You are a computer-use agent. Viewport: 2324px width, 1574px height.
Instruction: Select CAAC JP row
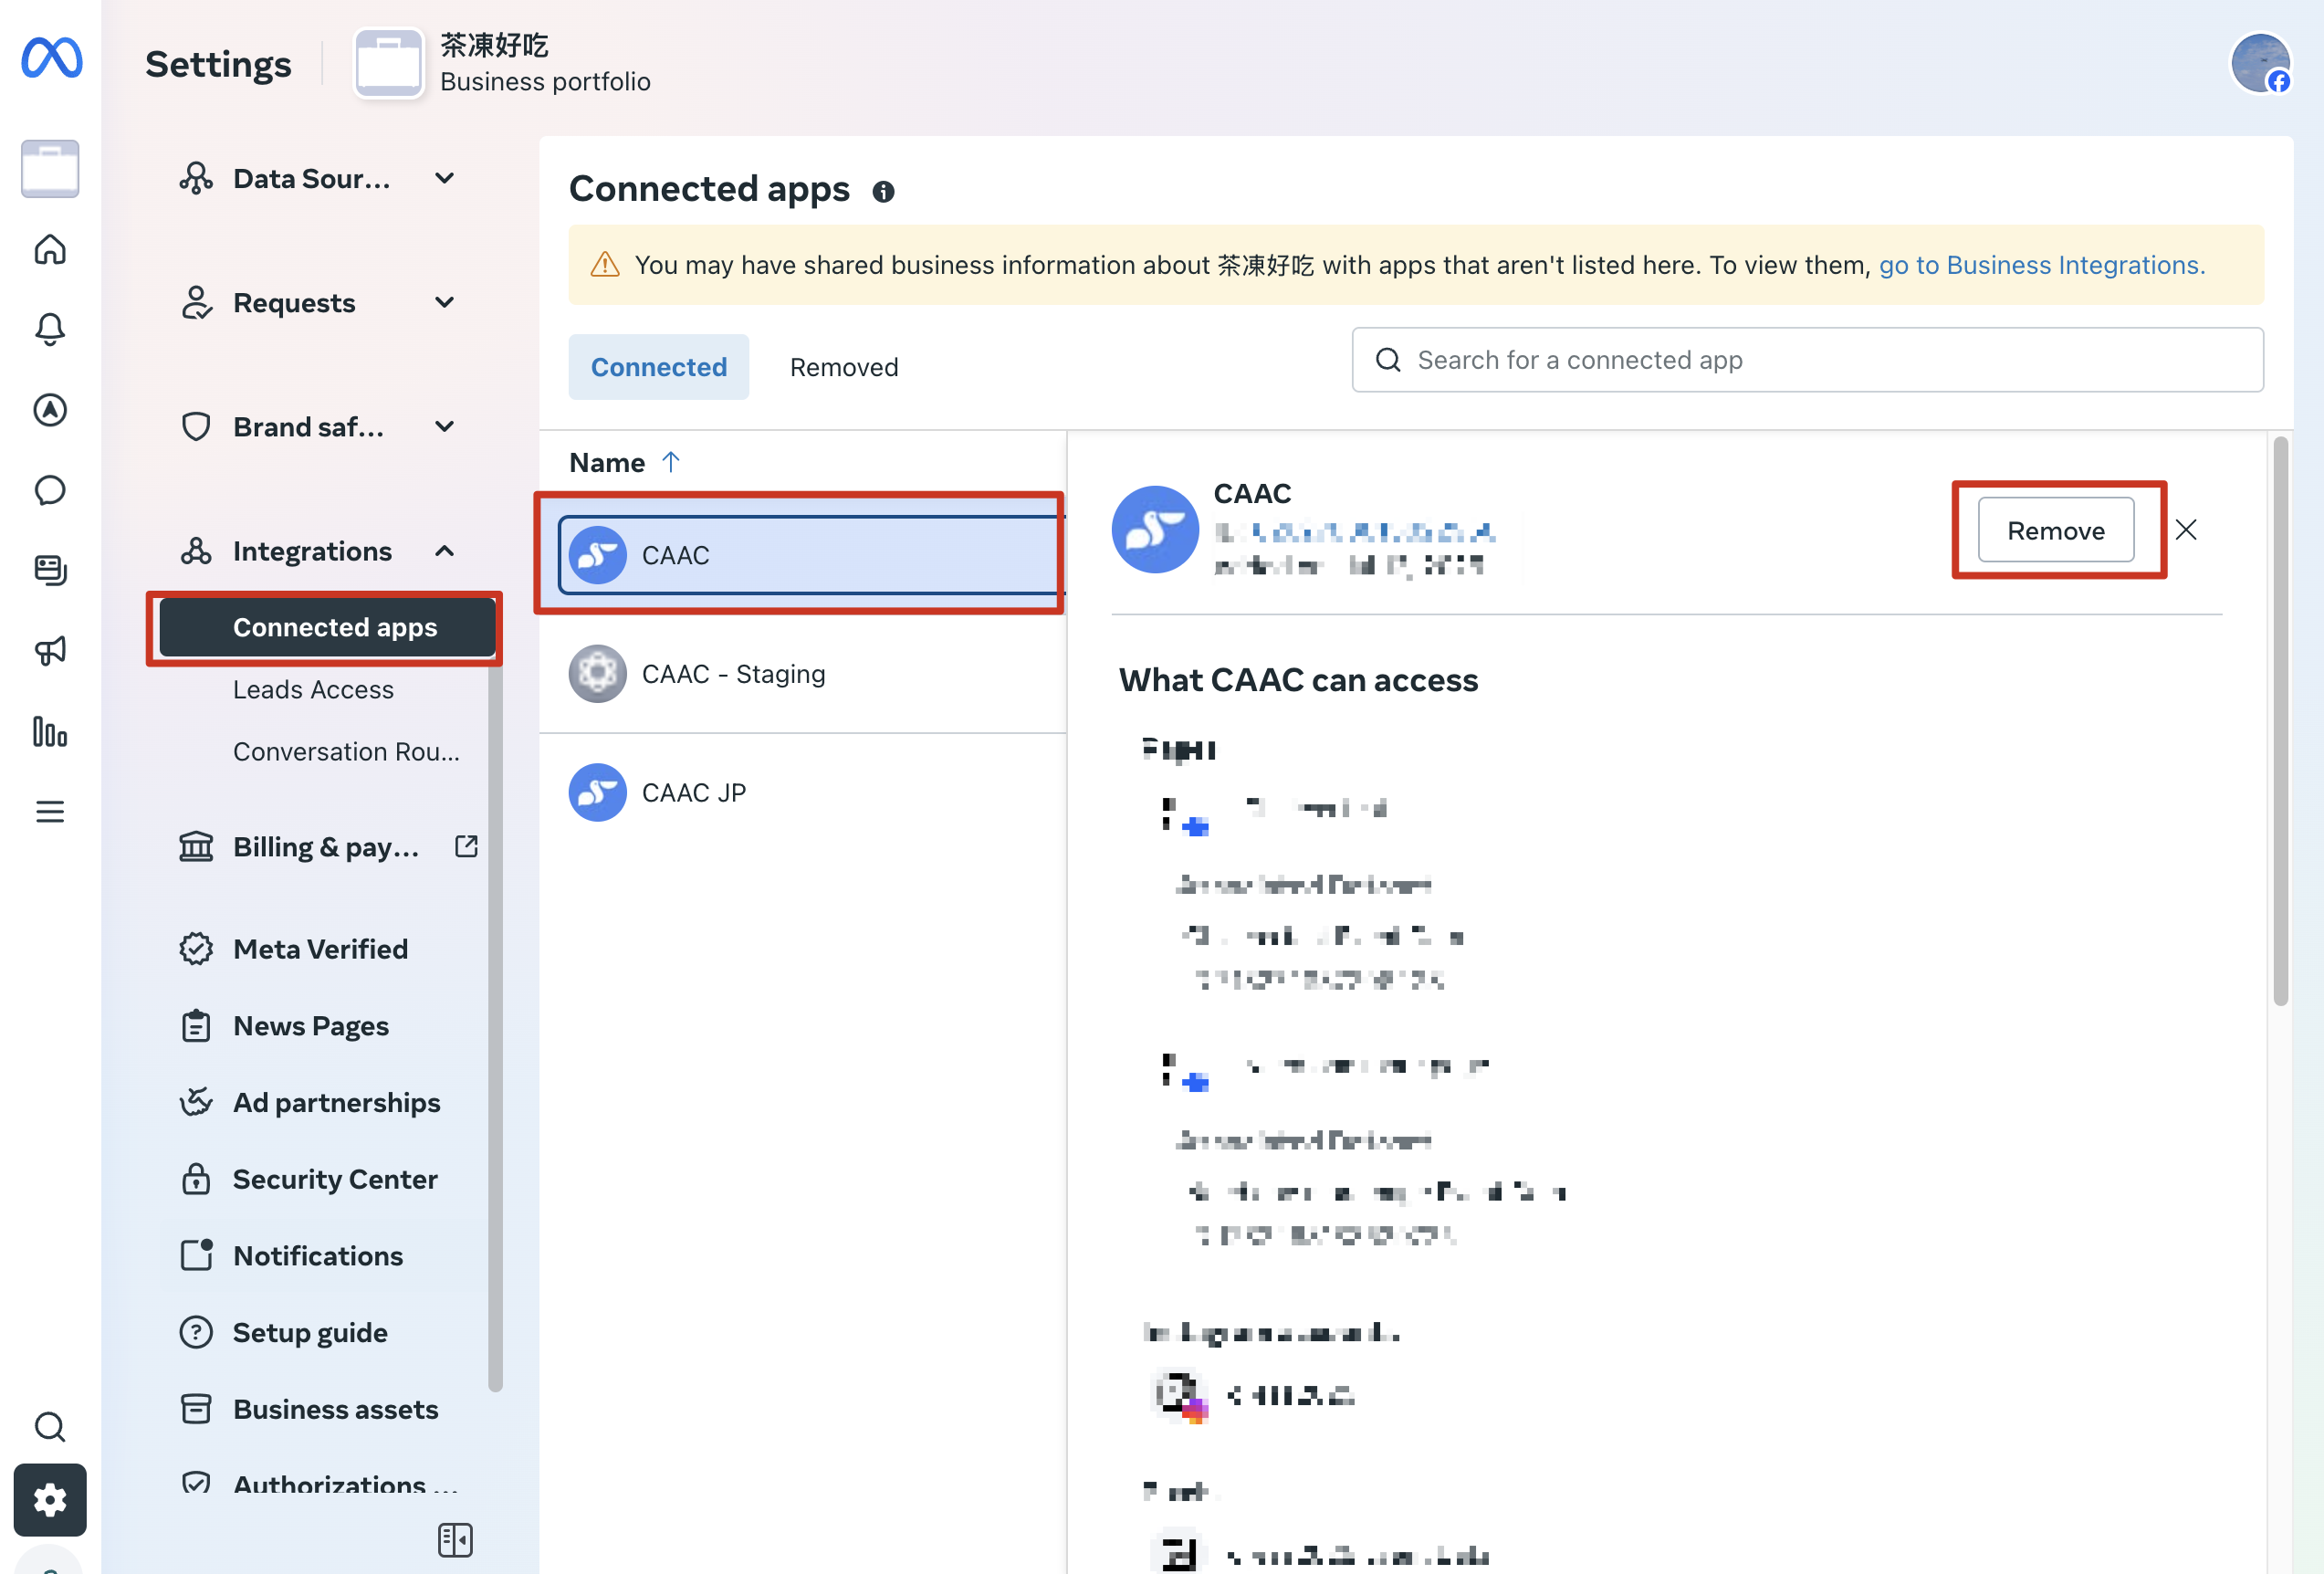click(x=802, y=792)
